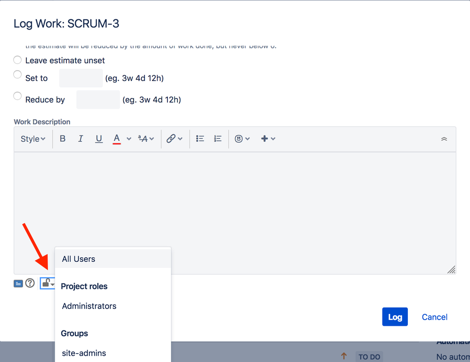Click the Log button

pyautogui.click(x=395, y=317)
